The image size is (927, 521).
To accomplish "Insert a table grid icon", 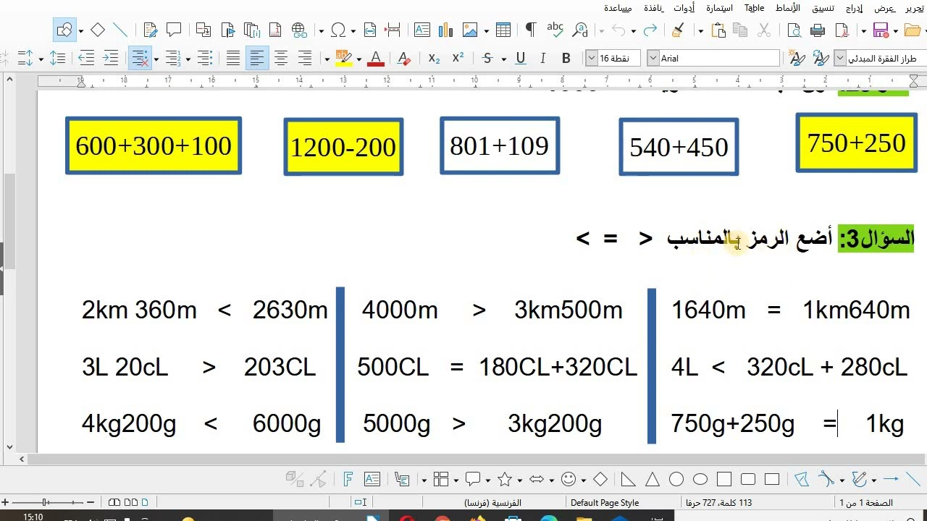I will [503, 30].
